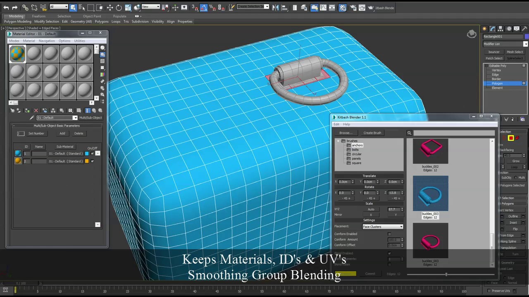Screen dimensions: 529x297
Task: Open the Edit menu in Kitbash Blender
Action: point(336,124)
